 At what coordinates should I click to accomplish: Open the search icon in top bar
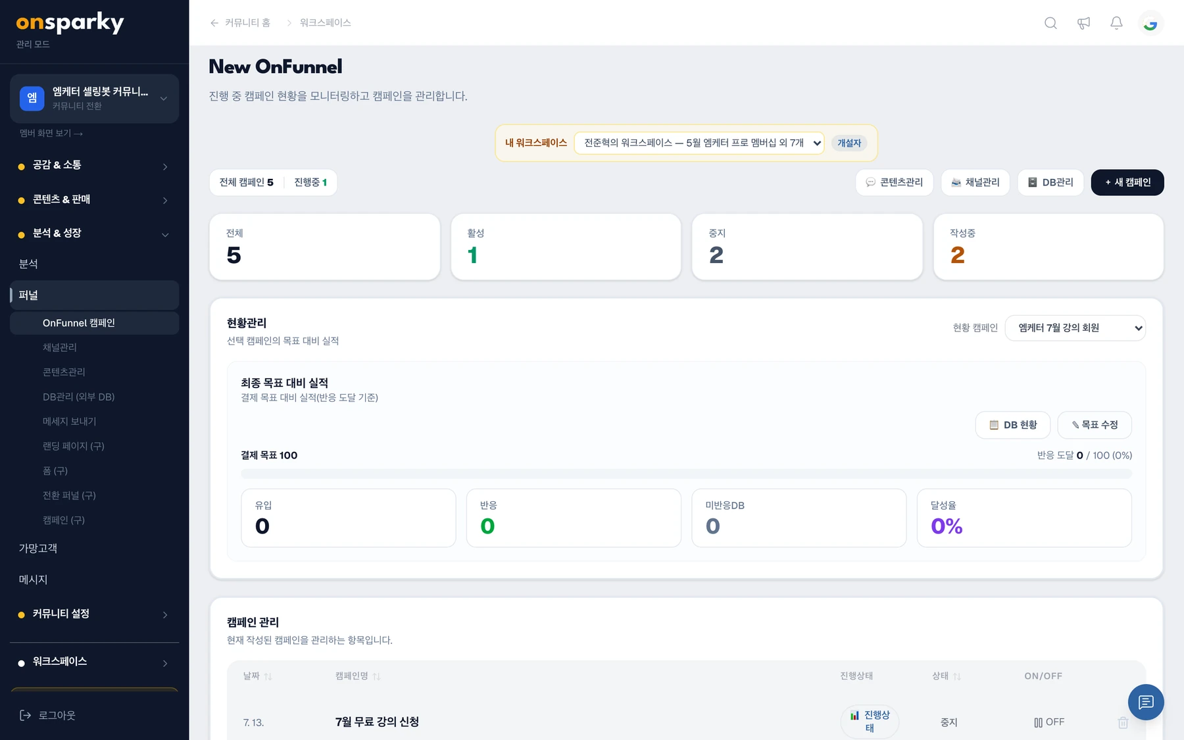click(x=1050, y=23)
